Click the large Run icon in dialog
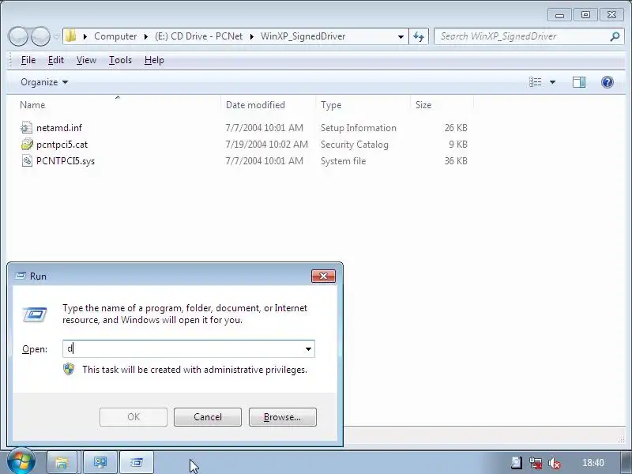The height and width of the screenshot is (474, 632). pyautogui.click(x=35, y=314)
